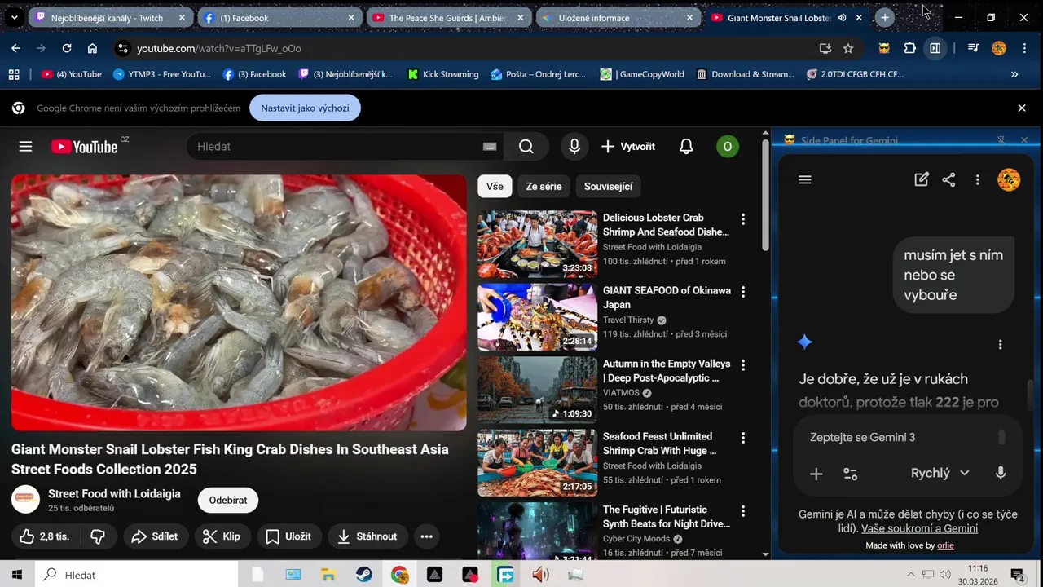Open more actions beside Stáhnout

coord(426,536)
